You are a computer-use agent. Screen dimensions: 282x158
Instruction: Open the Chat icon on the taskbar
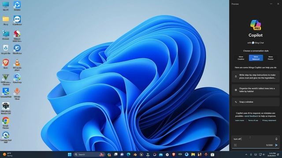[122, 154]
